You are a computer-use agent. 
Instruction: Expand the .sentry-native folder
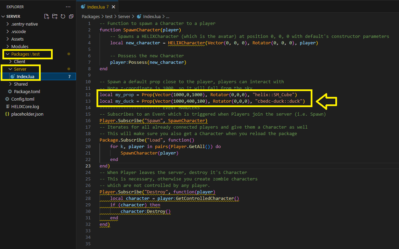[24, 24]
